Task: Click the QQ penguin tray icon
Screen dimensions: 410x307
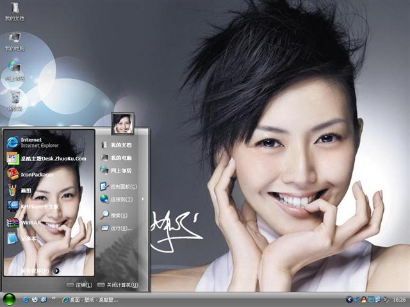Action: pos(364,299)
